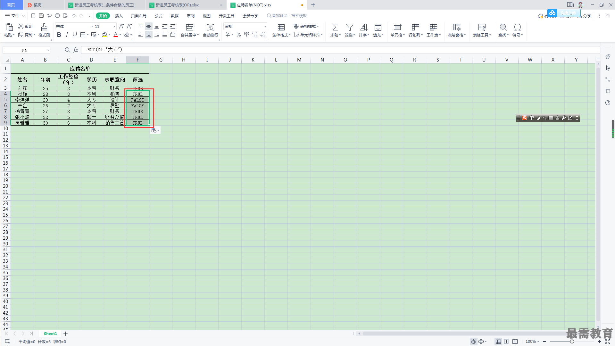Screen dimensions: 615x346
Task: Open Table Tools (表格工具) icon
Action: click(482, 27)
